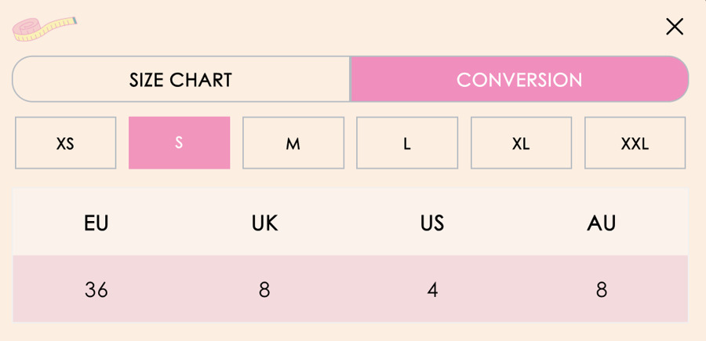Close the size conversion popup
Screen dimensions: 706x341
tap(674, 27)
